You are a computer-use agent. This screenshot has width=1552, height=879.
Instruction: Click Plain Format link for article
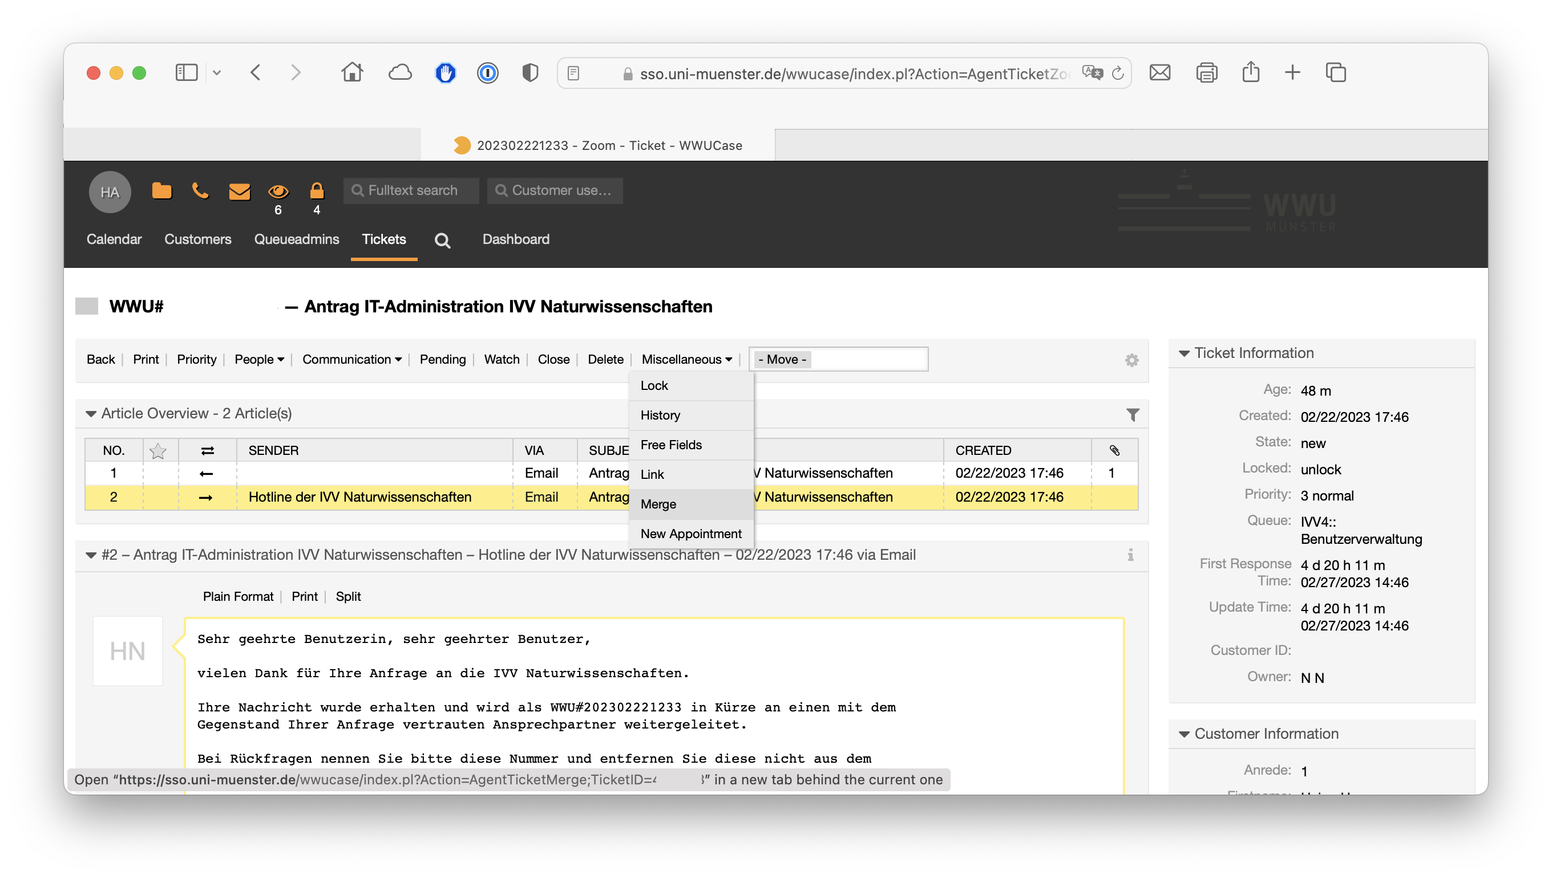(x=237, y=596)
